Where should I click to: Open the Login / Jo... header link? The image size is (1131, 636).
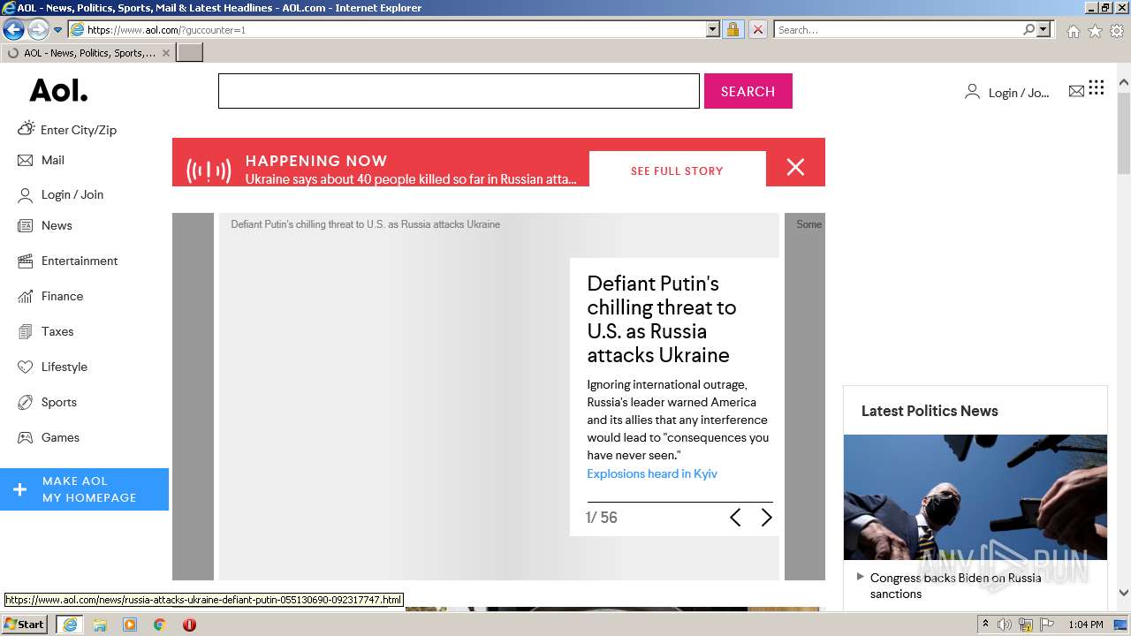point(1019,93)
